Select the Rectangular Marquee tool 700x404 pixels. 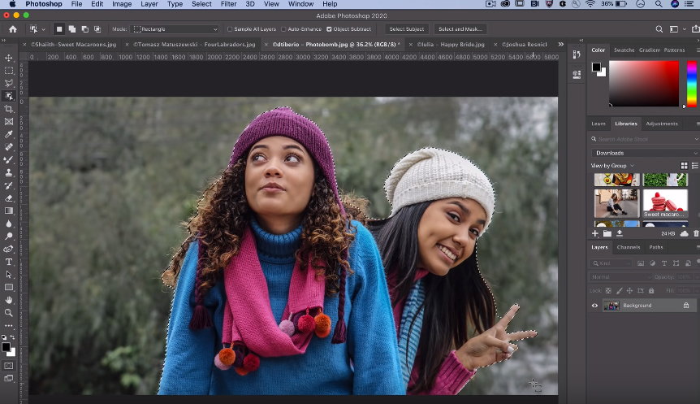(9, 71)
